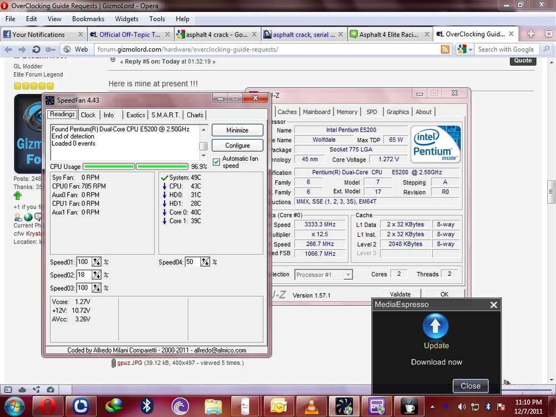556x417 pixels.
Task: Open the Exotics tab in SpeedFan
Action: tap(136, 115)
